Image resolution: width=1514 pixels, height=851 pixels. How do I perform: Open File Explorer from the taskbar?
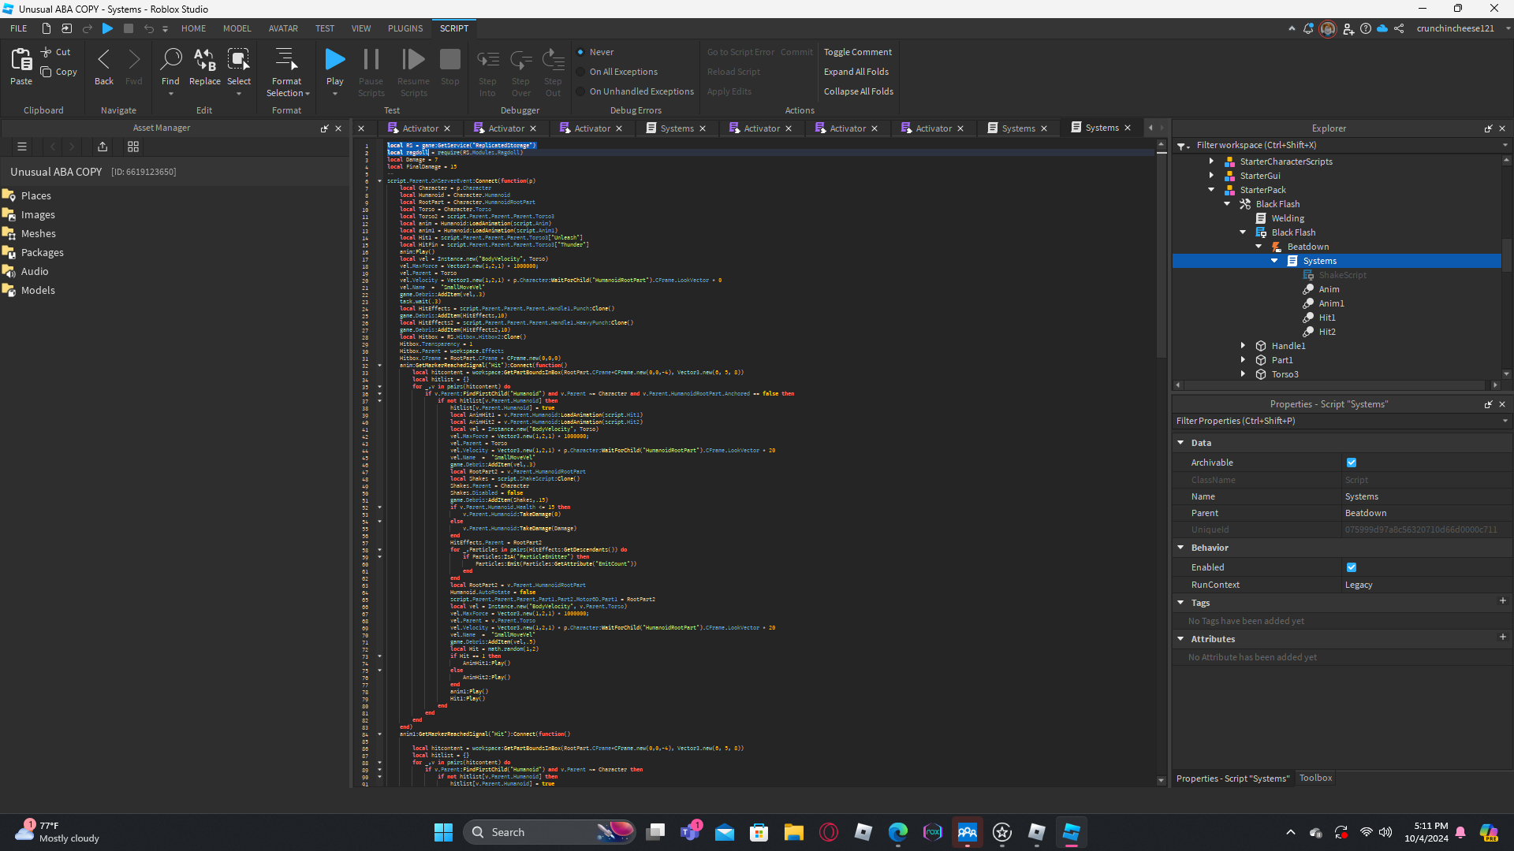[794, 832]
